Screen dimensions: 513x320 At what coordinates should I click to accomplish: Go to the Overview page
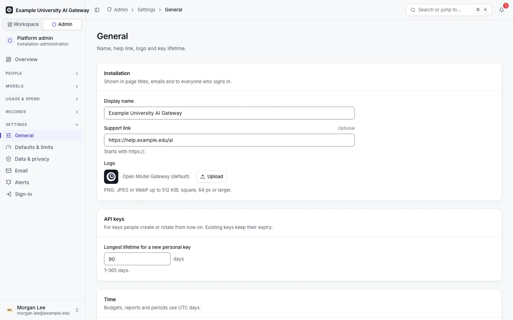point(42,59)
